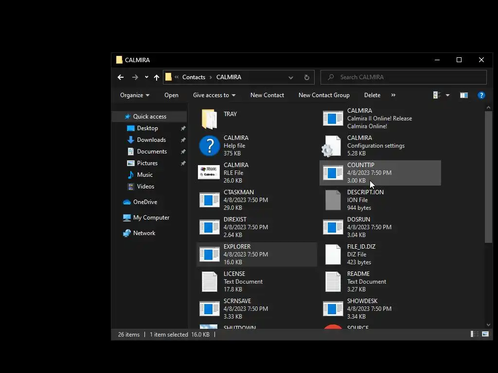The height and width of the screenshot is (373, 498).
Task: Click the 26 items status text
Action: (128, 334)
